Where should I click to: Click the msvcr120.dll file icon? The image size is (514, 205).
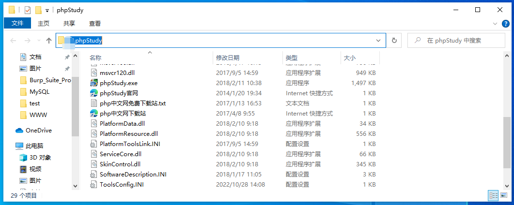[94, 73]
